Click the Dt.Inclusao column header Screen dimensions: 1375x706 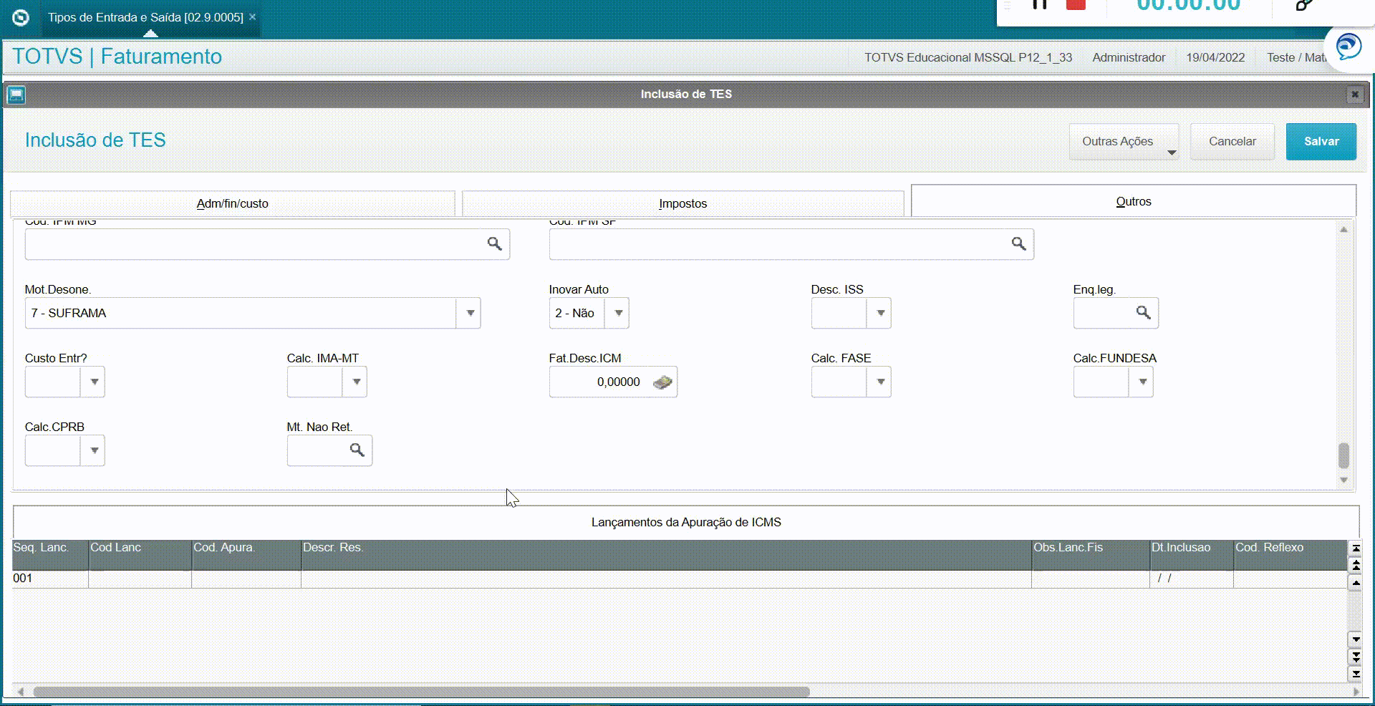tap(1192, 555)
